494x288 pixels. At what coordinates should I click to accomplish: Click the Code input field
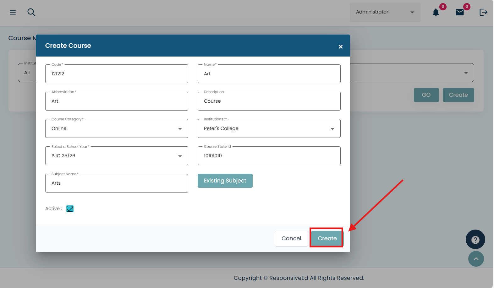coord(117,74)
